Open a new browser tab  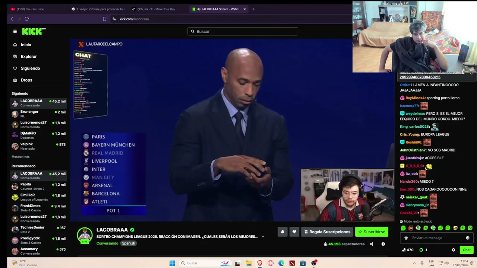point(253,9)
